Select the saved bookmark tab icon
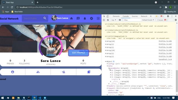The image size is (178, 100). coord(89,72)
